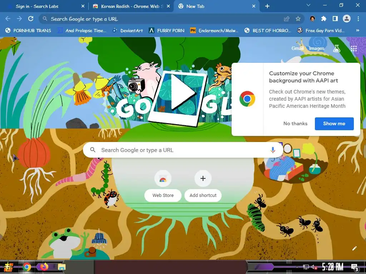Open the BEST OF HORRO... bookmark
366x274 pixels.
(268, 31)
